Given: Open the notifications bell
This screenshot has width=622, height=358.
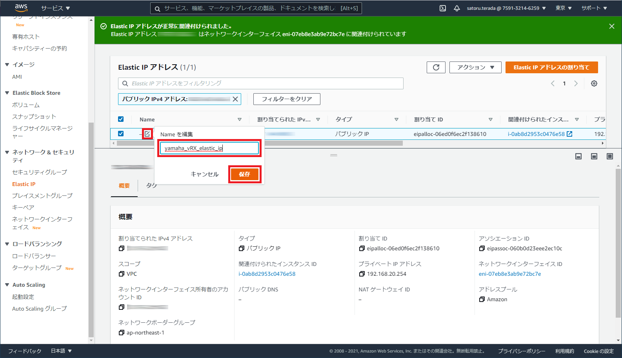Looking at the screenshot, I should point(457,8).
